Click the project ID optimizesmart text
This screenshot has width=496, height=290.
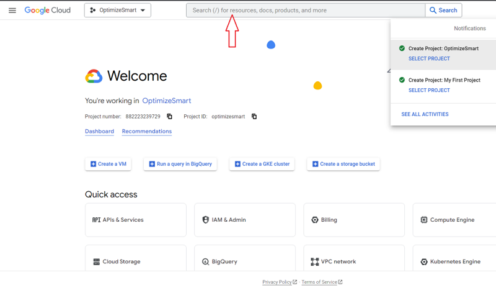[x=228, y=117]
